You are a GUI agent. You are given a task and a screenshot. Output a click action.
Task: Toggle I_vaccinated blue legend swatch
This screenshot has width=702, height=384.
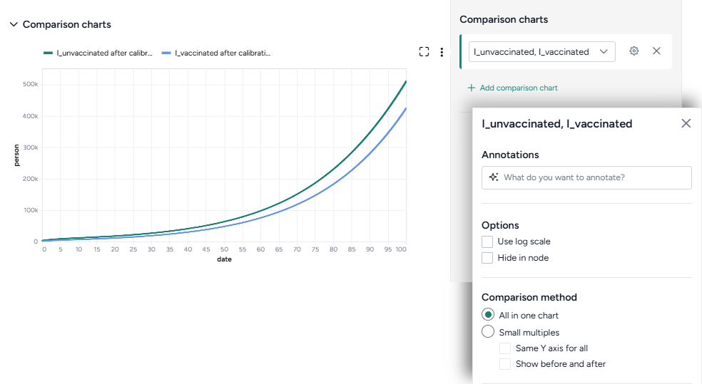coord(167,53)
